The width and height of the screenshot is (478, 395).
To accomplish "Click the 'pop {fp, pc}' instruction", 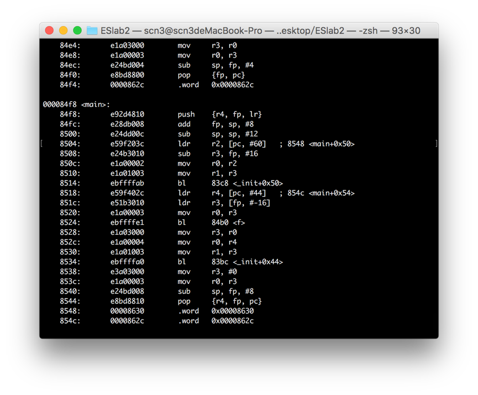I will (211, 75).
